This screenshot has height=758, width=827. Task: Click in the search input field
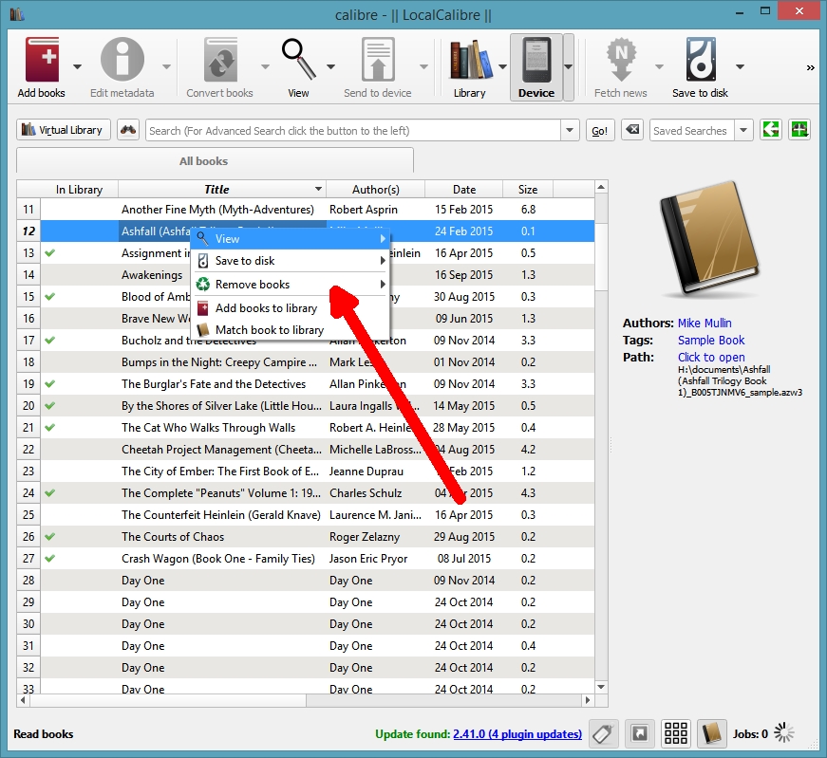tap(353, 130)
